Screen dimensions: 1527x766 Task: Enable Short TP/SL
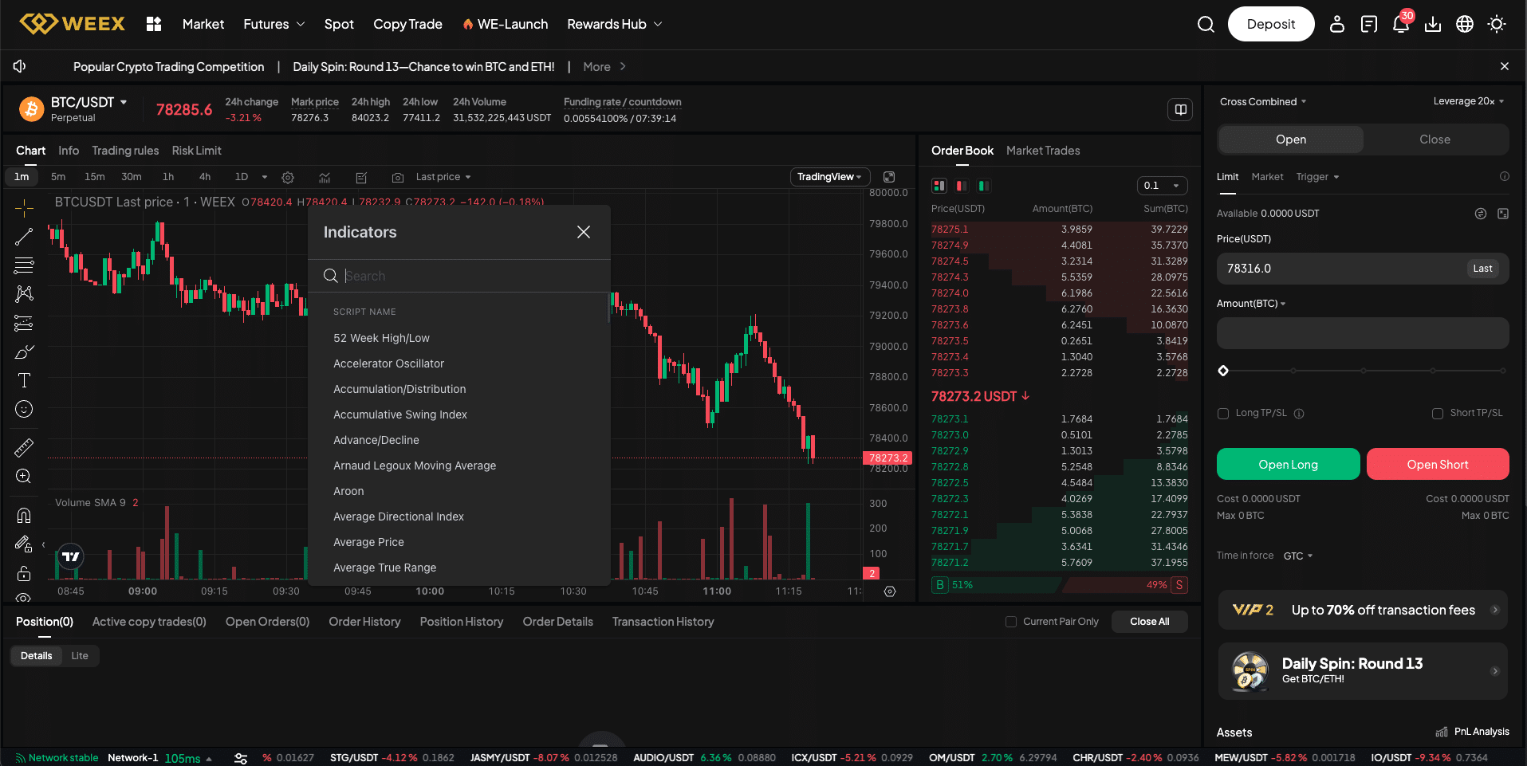pos(1438,413)
